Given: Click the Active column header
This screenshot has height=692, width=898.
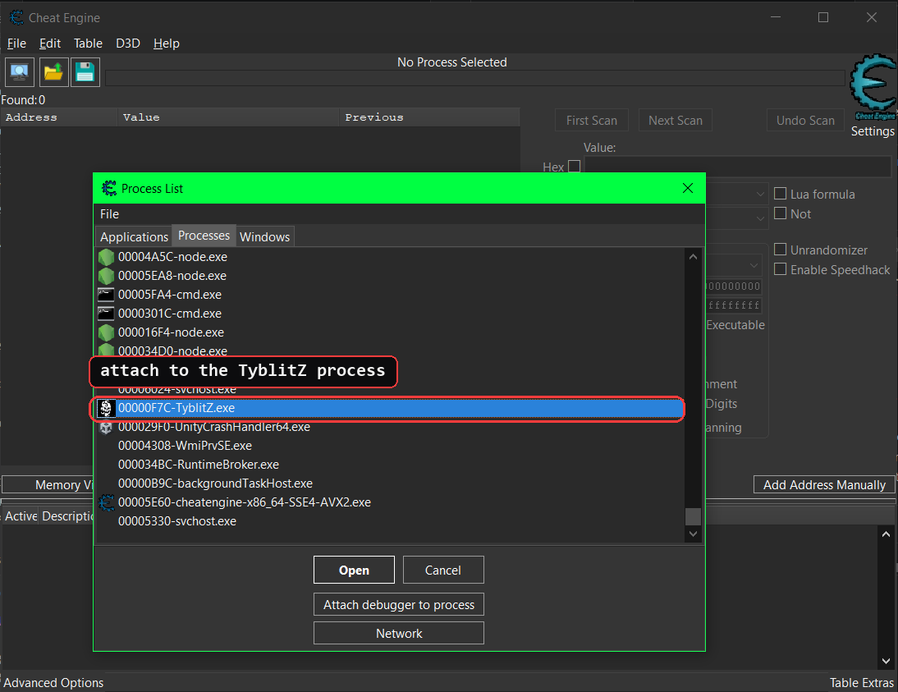Looking at the screenshot, I should (x=21, y=516).
